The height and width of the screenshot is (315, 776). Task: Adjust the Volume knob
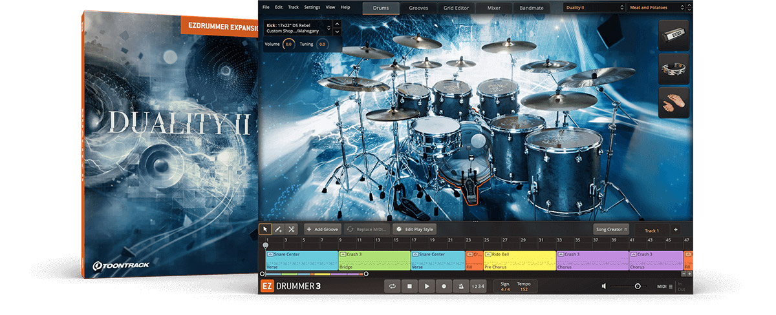tap(289, 44)
